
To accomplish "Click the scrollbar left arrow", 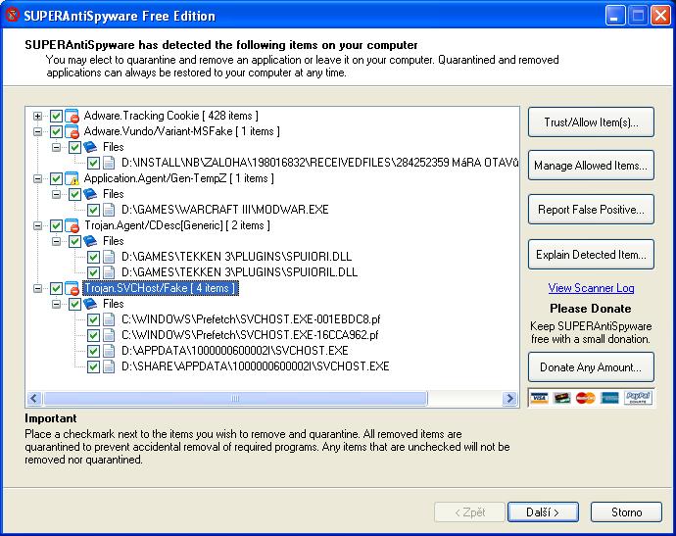I will coord(34,399).
